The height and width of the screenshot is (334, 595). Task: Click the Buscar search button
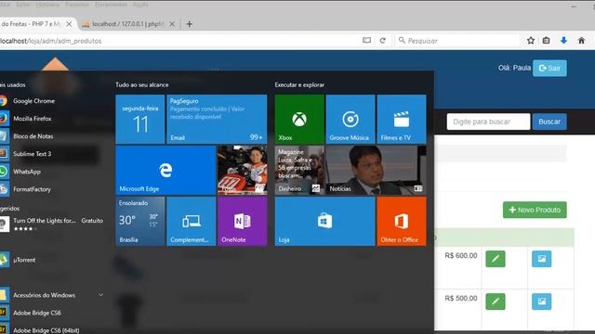click(x=549, y=122)
